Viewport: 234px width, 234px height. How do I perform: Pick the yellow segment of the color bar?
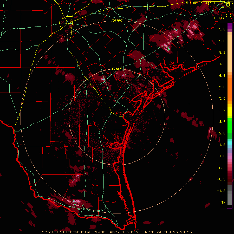[230, 111]
